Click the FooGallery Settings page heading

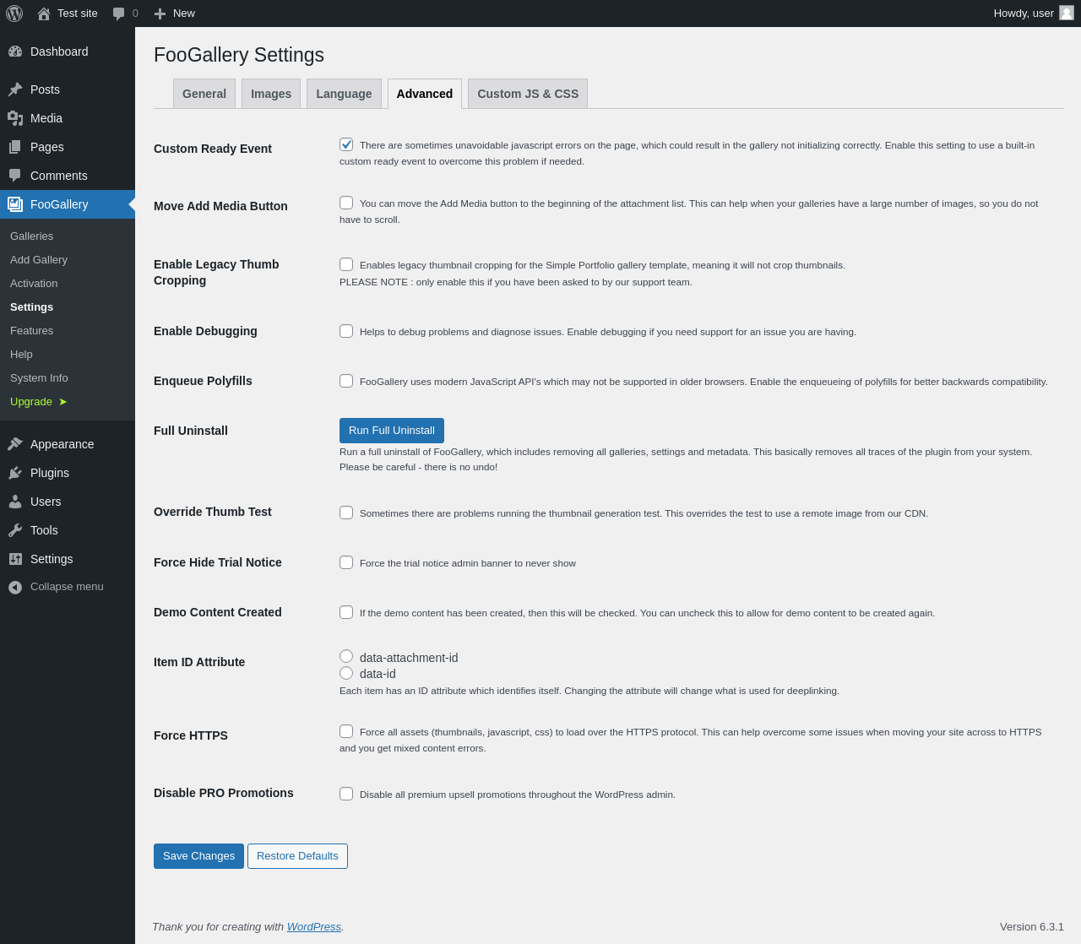[239, 56]
